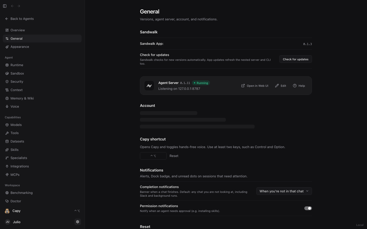Click the Skills sparkle icon
The height and width of the screenshot is (229, 367).
point(7,150)
